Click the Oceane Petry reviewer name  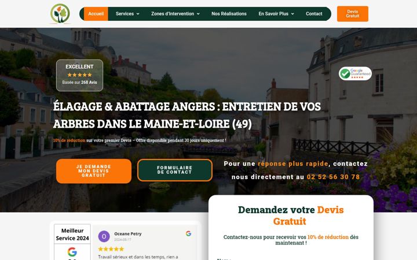[128, 234]
